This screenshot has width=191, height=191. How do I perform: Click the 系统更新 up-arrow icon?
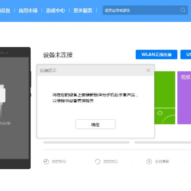pos(149,161)
